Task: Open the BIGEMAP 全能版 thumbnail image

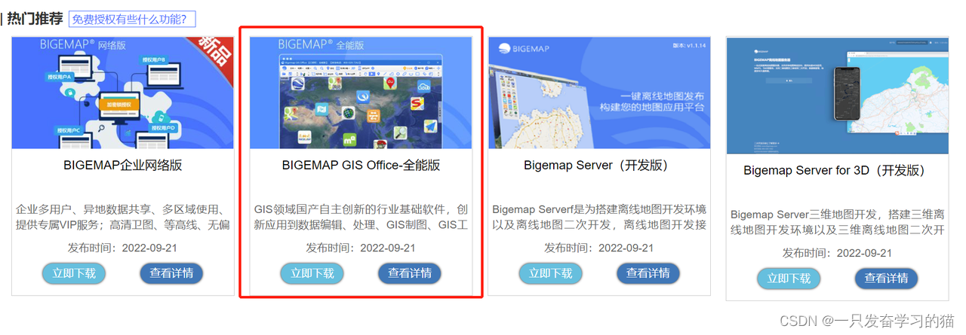Action: (x=361, y=93)
